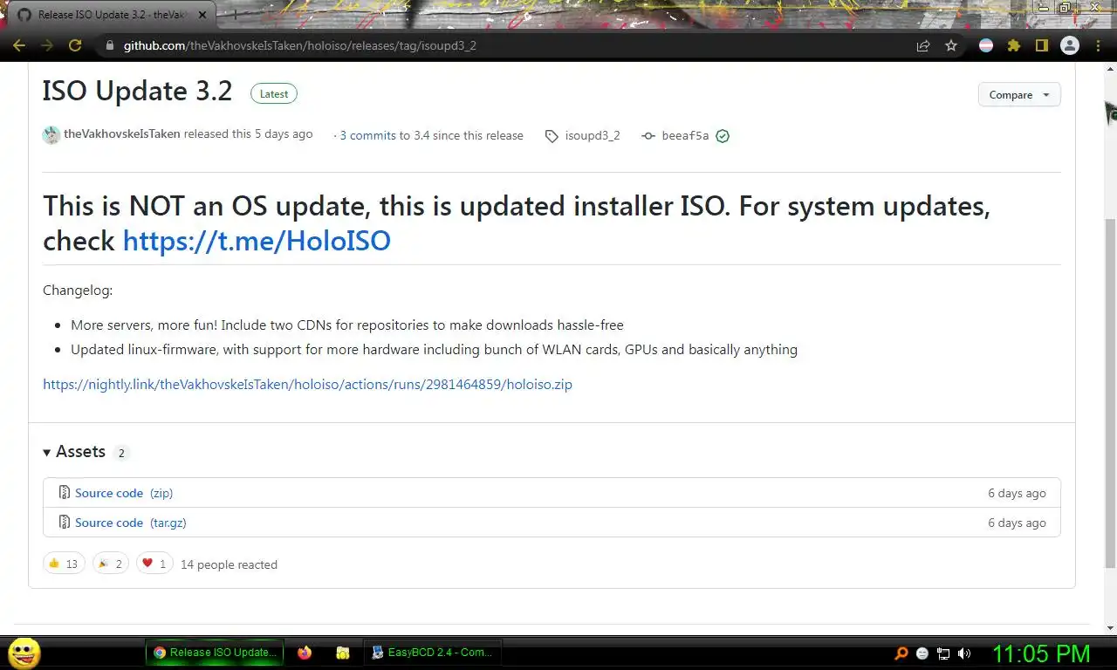
Task: Click the orange magnifier tray icon
Action: coord(901,653)
